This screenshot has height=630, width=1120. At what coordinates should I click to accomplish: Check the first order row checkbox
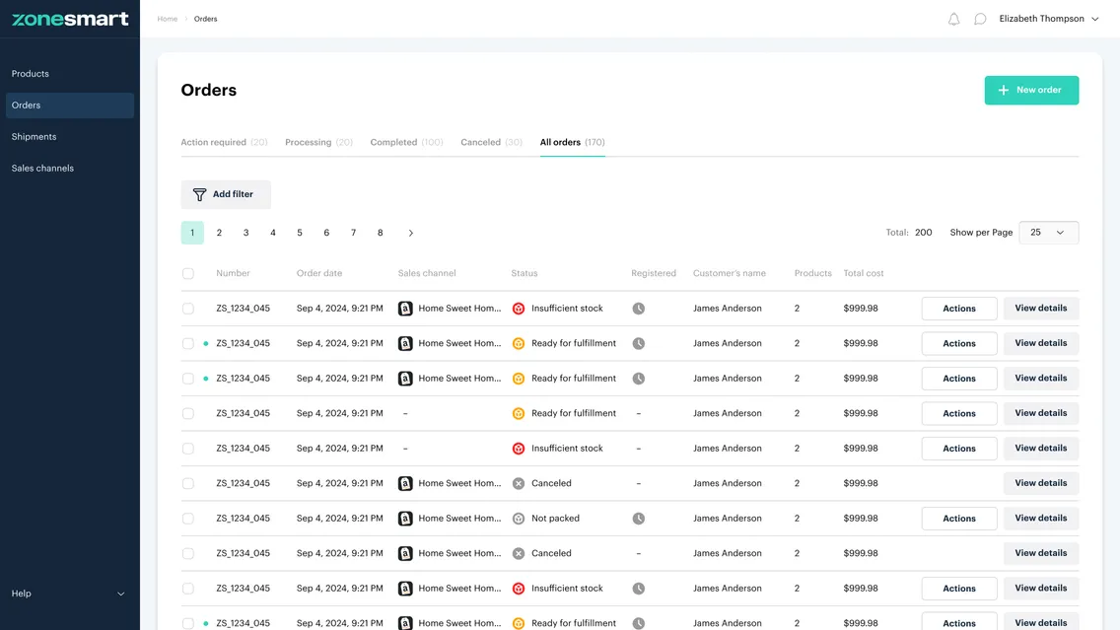(x=188, y=309)
